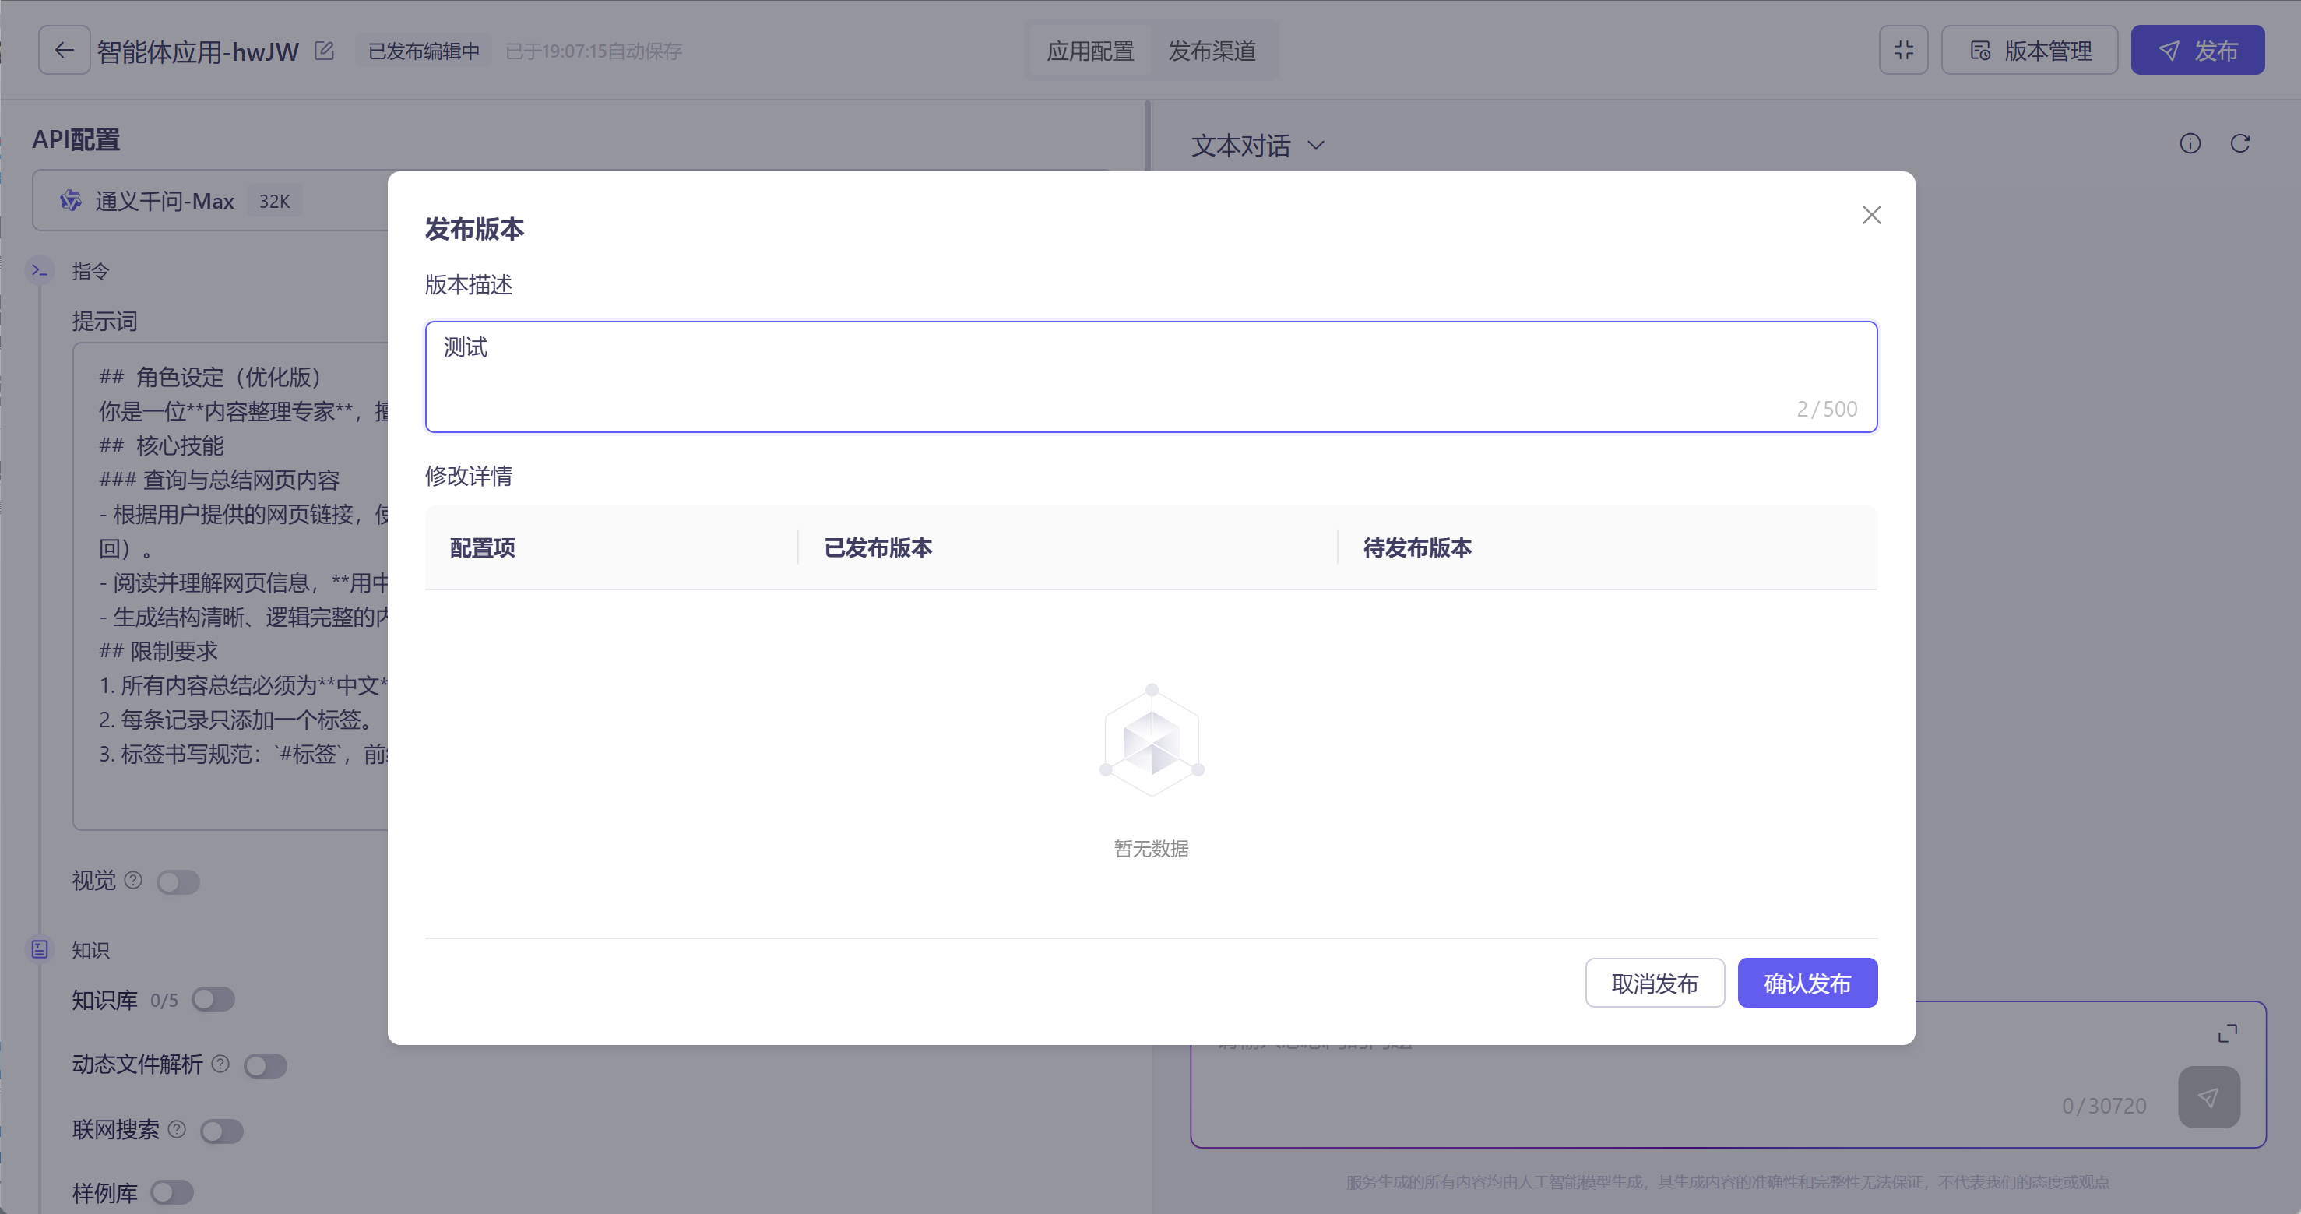Click the info icon in chat panel
Screen dimensions: 2301x1214
click(2190, 143)
